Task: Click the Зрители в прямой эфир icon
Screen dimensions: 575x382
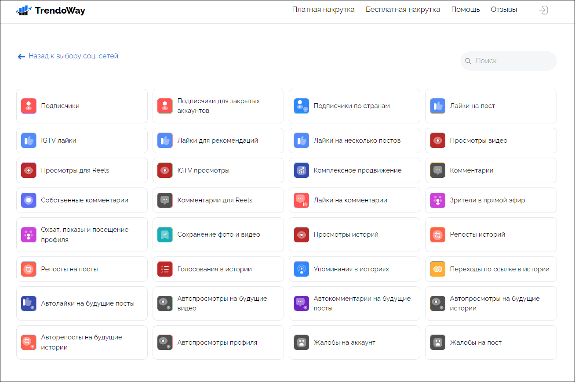Action: click(437, 200)
